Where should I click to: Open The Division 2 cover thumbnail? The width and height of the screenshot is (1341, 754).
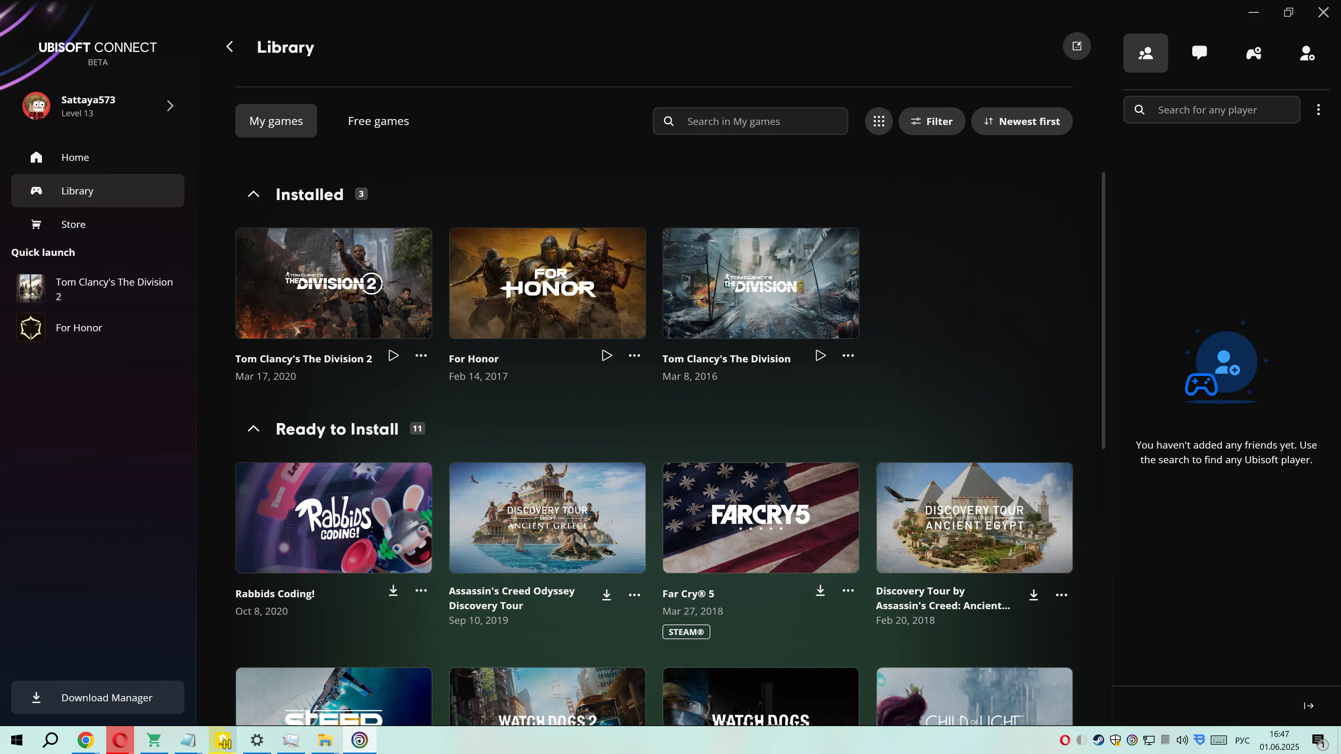click(x=334, y=283)
